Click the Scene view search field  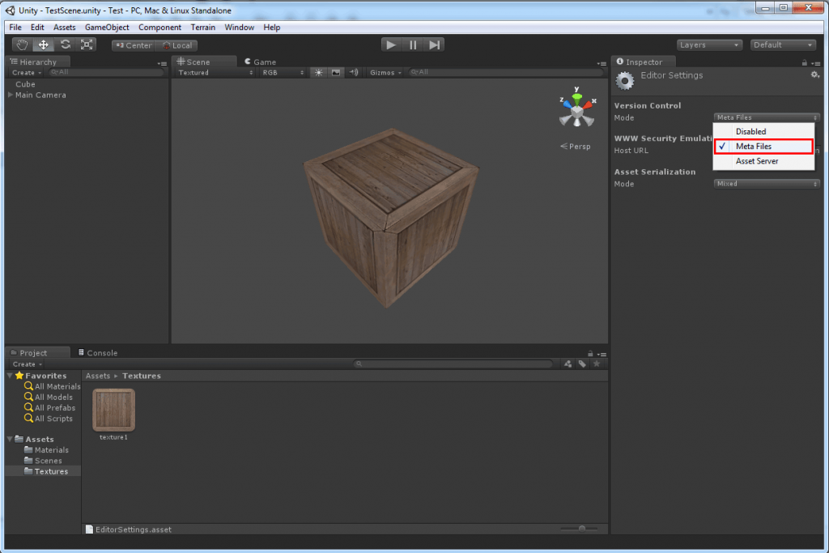coord(505,72)
